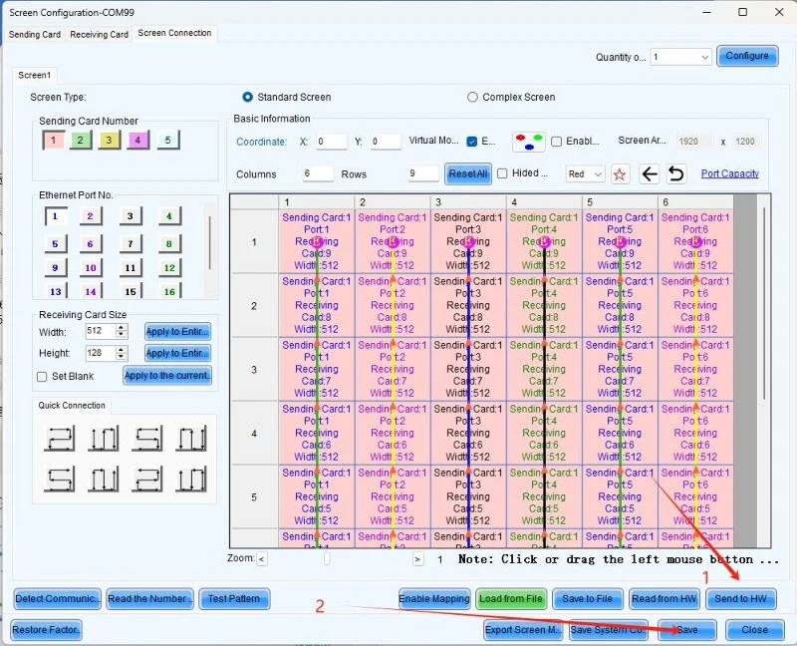Select green Sending Card Number 2 swatch
This screenshot has height=646, width=797.
point(81,140)
